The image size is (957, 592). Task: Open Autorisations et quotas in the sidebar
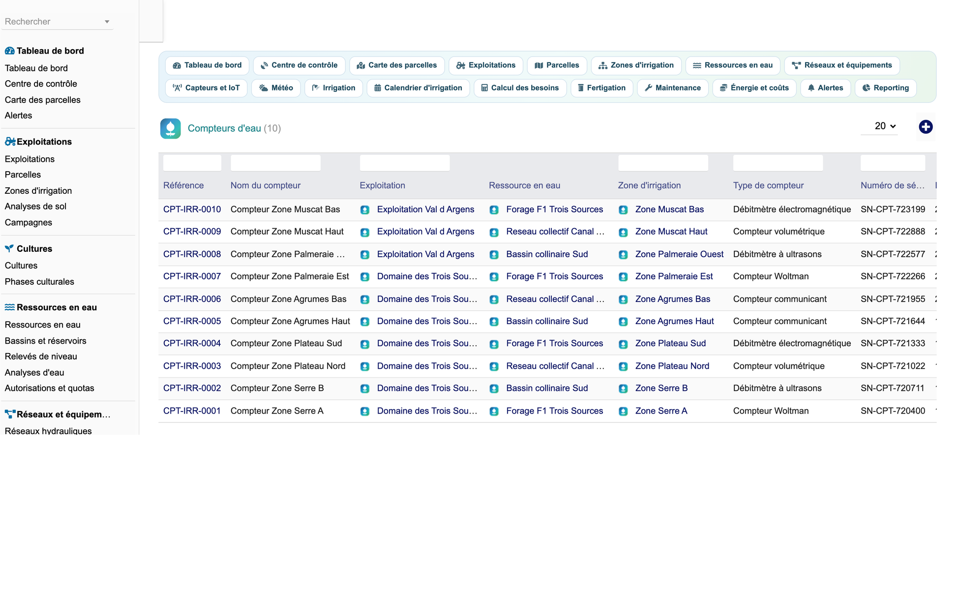(49, 388)
